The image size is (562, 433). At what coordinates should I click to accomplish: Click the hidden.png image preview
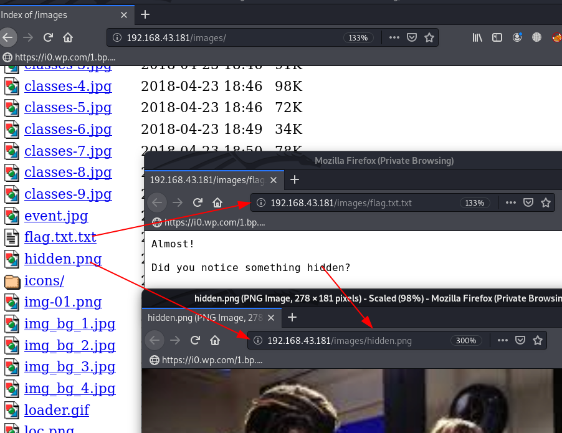pyautogui.click(x=351, y=401)
